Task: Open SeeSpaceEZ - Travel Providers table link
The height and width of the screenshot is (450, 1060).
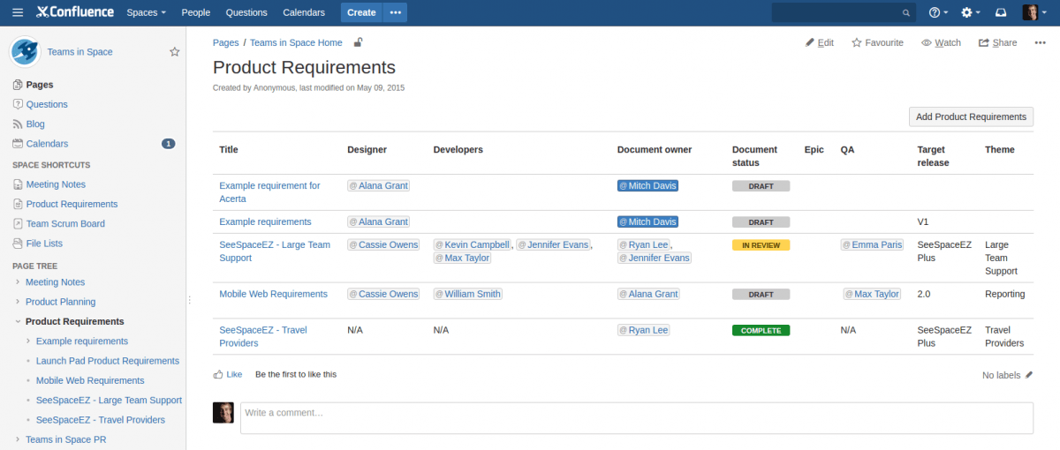Action: coord(263,336)
